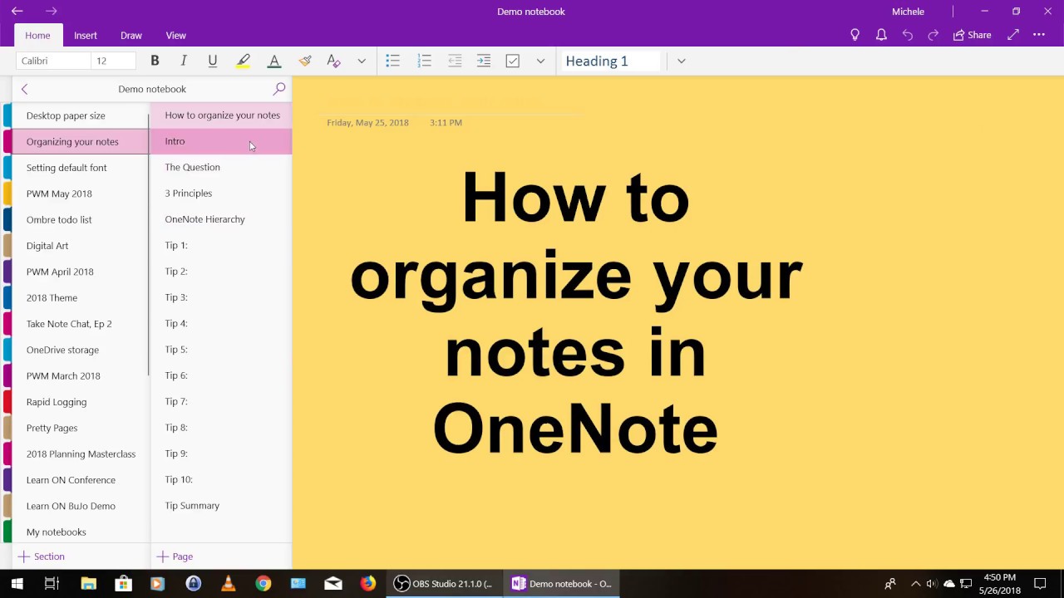Open the Tip 5: page

tap(221, 350)
